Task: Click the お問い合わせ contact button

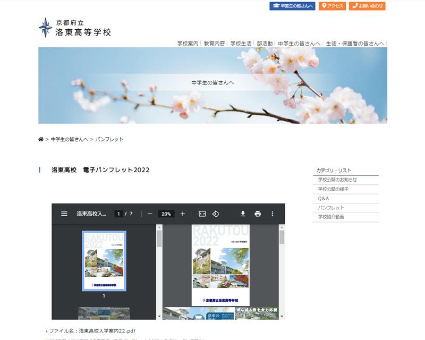Action: (x=367, y=6)
